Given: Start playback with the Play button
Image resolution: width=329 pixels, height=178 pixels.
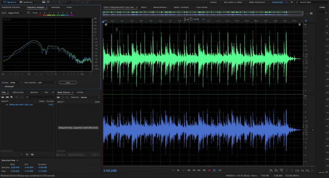Looking at the screenshot, I should pyautogui.click(x=178, y=170).
